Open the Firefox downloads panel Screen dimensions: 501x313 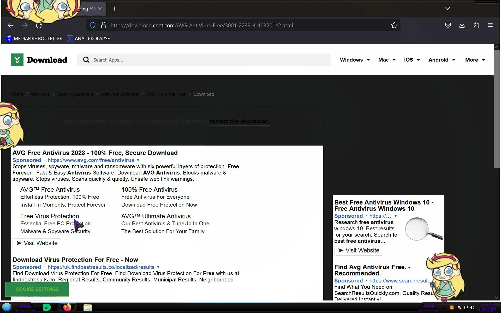pos(462,25)
